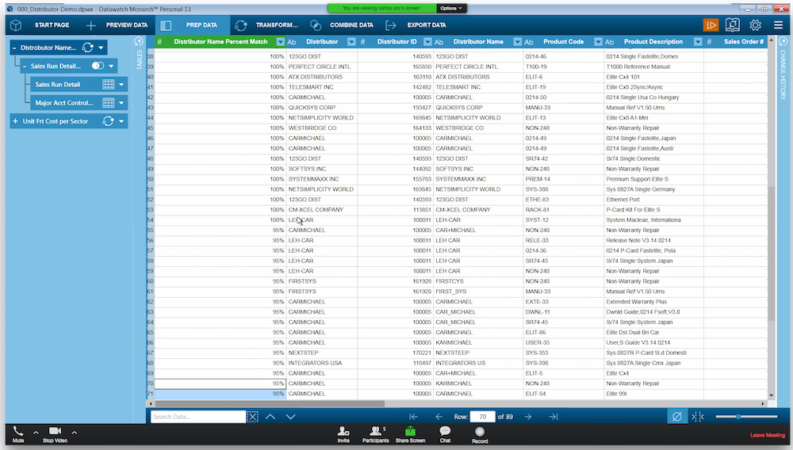Mute the meeting microphone
This screenshot has height=450, width=793.
[17, 434]
